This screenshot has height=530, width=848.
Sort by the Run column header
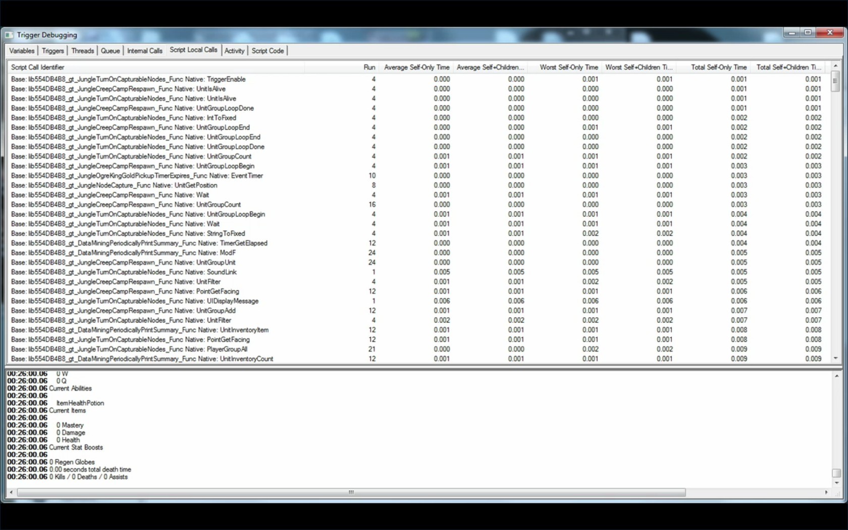341,67
